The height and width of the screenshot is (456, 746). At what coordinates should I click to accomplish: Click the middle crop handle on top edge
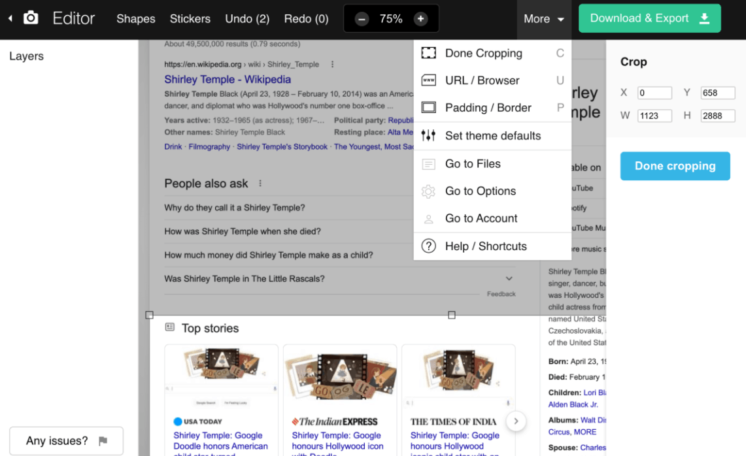point(452,315)
